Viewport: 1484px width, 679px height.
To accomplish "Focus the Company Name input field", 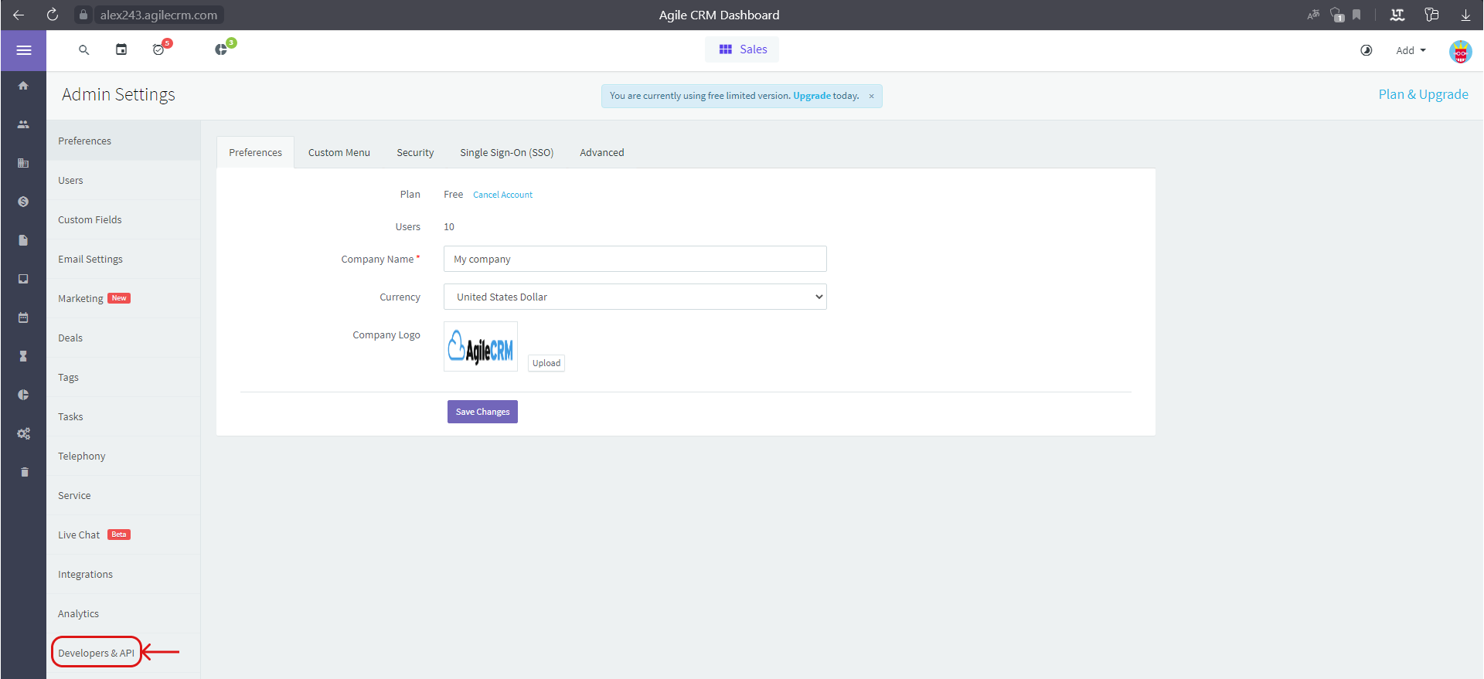I will tap(635, 259).
